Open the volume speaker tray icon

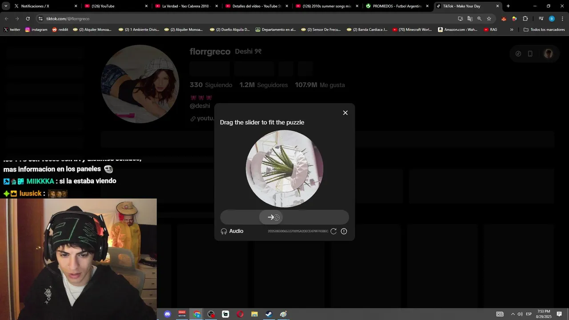pyautogui.click(x=520, y=314)
